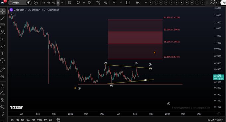
Task: Select favorite drawing tool M
Action: click(187, 3)
